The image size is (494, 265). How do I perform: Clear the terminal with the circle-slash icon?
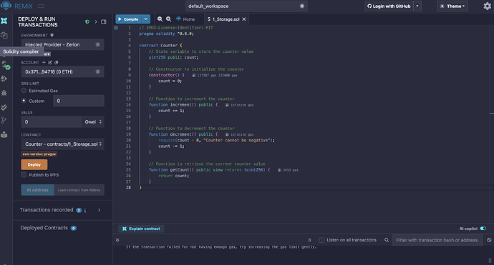(489, 240)
